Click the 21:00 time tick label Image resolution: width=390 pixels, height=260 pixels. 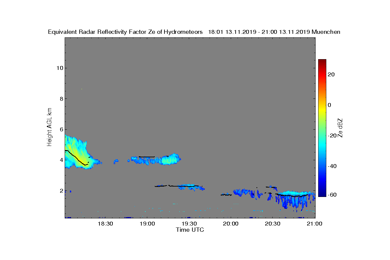(x=314, y=224)
